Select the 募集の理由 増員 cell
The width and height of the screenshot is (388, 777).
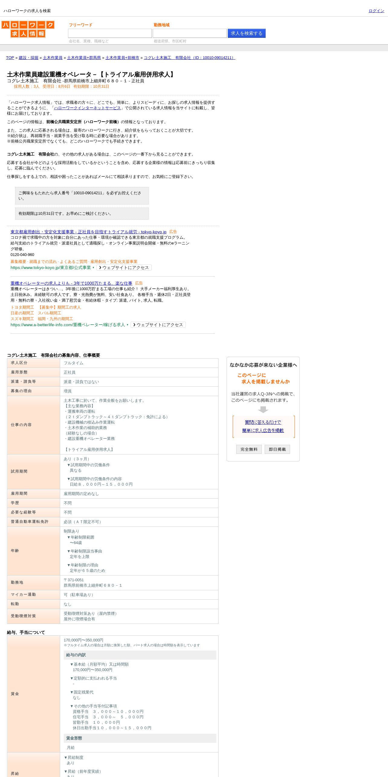[x=139, y=391]
